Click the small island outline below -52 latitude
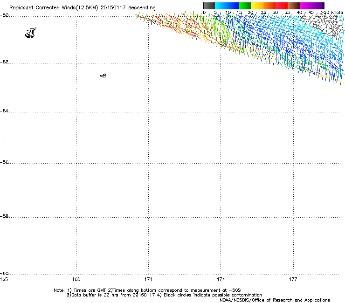345x303 pixels. pos(103,76)
